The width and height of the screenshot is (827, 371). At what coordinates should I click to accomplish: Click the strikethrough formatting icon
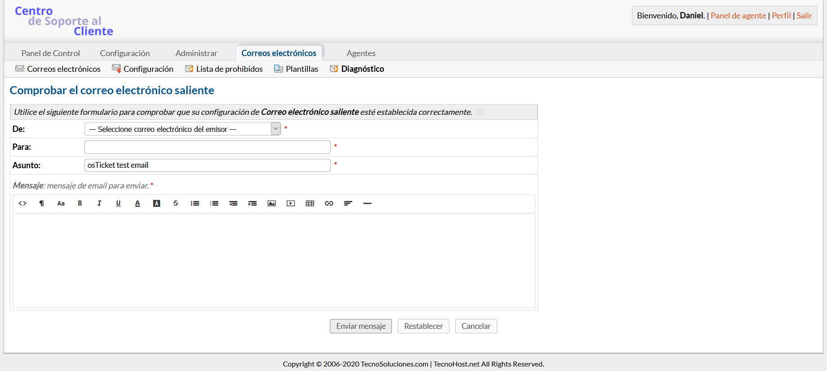point(176,203)
